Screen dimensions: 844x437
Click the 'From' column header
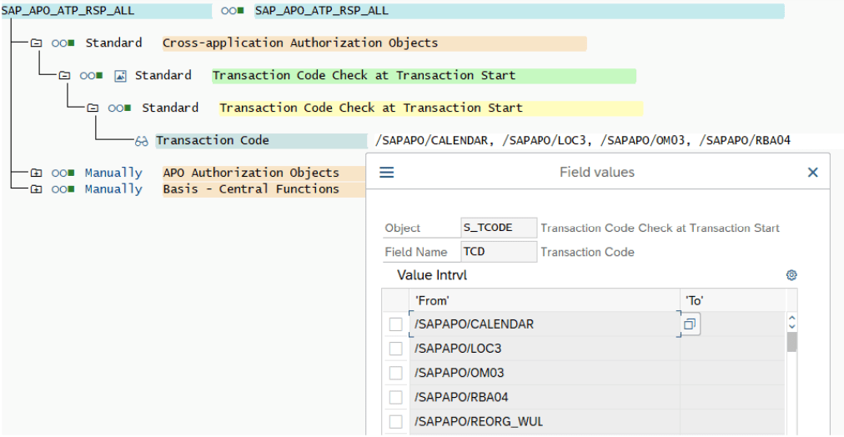545,301
